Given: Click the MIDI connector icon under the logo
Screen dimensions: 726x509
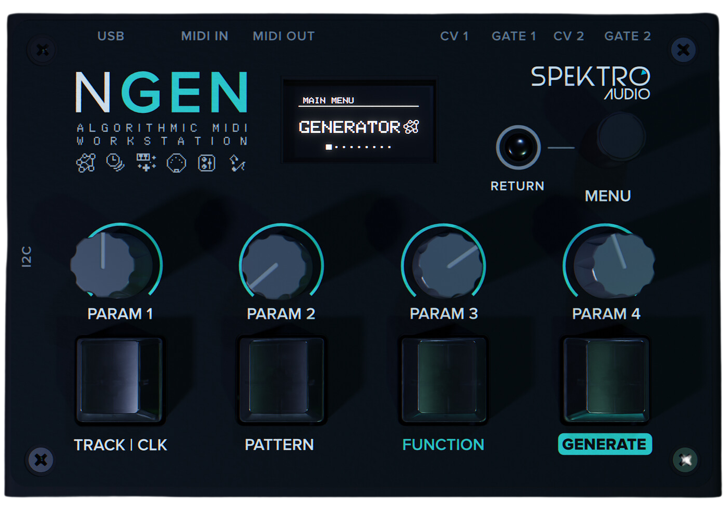Looking at the screenshot, I should 176,163.
